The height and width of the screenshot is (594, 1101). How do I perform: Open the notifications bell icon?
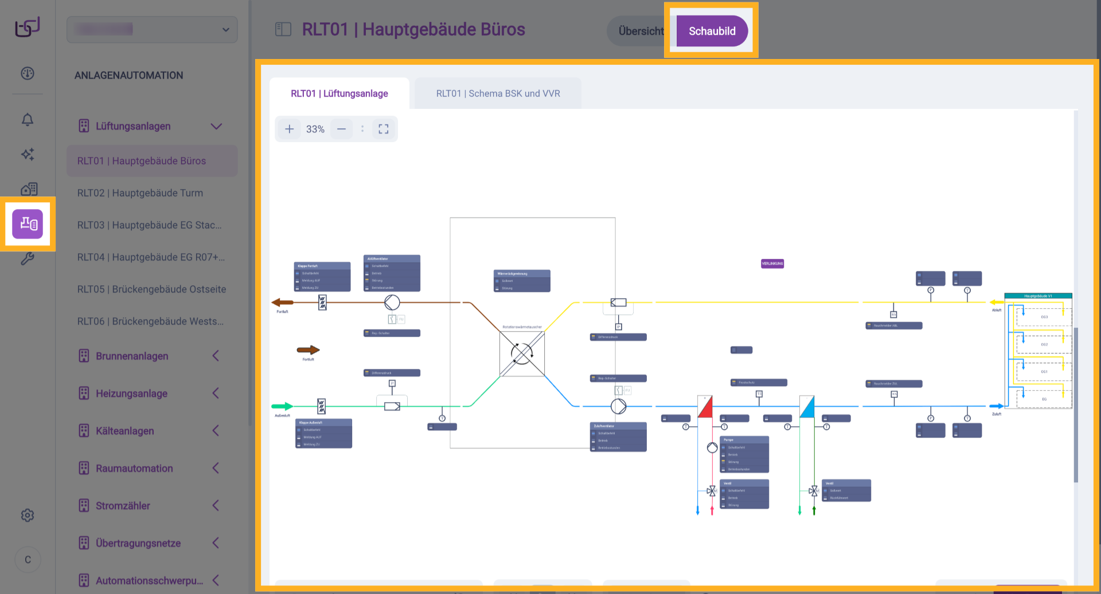point(28,120)
